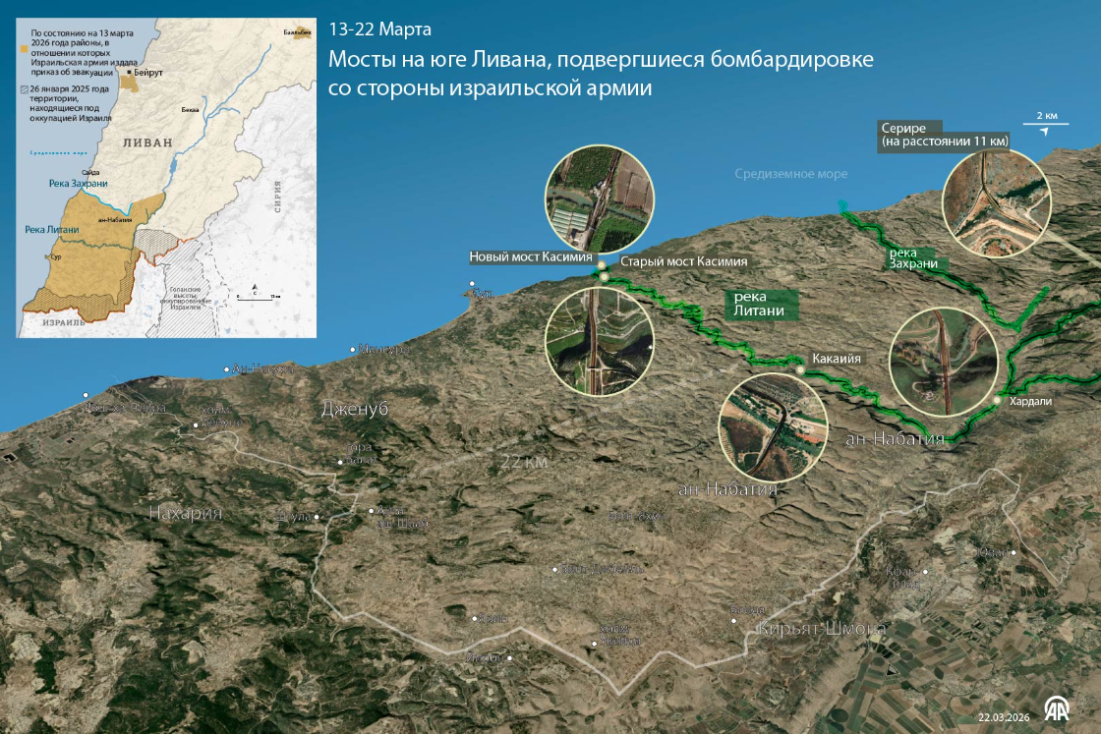Click the Какаийя bridge marker dot

800,371
